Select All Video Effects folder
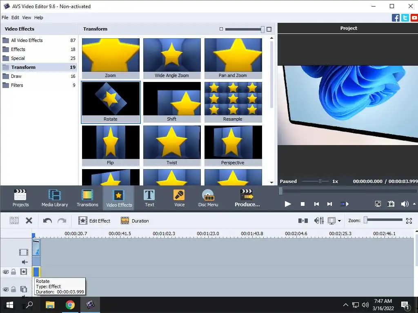The width and height of the screenshot is (418, 313). click(39, 40)
